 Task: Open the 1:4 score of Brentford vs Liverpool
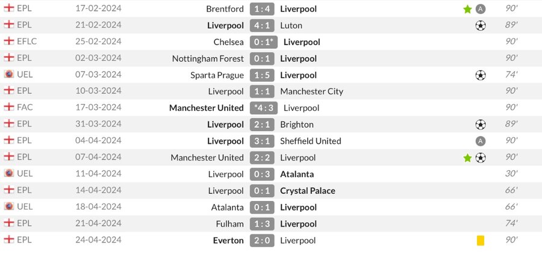coord(262,9)
